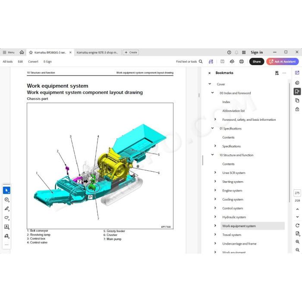Collapse the 10 Structure and function section
Screen dimensions: 302x302
click(x=212, y=154)
